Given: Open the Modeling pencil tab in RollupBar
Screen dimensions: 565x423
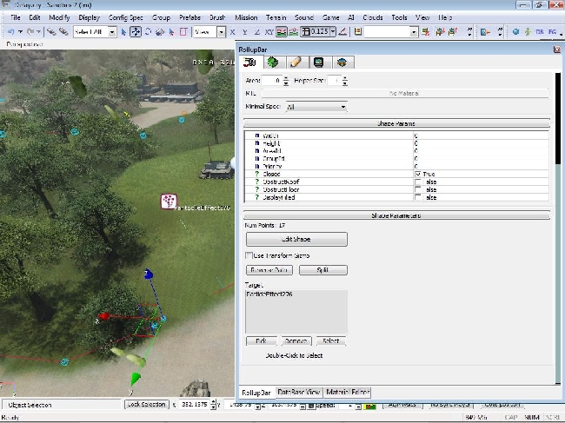Looking at the screenshot, I should tap(296, 63).
